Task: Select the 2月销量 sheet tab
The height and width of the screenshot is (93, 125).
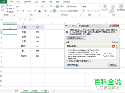Action: point(34,91)
